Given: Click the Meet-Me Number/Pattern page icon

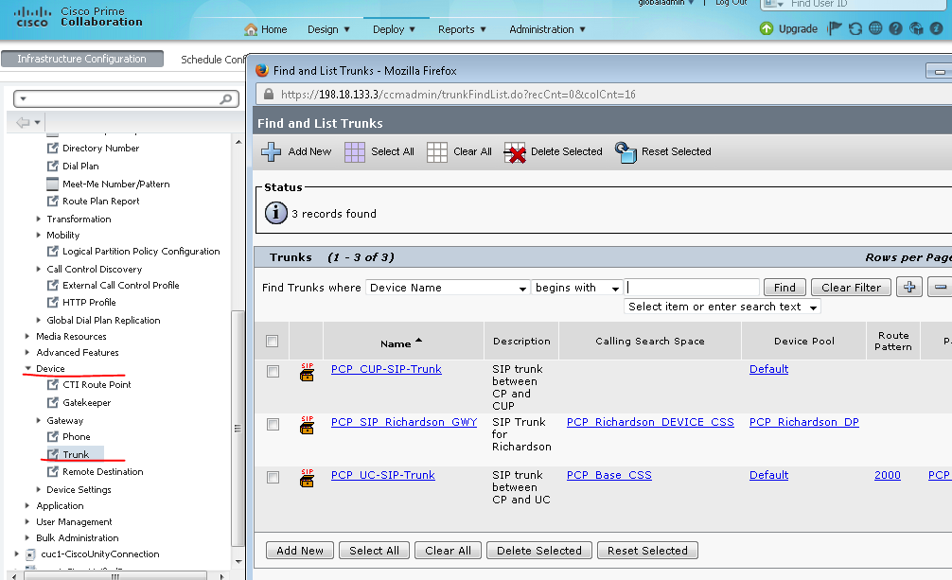Looking at the screenshot, I should pos(53,184).
